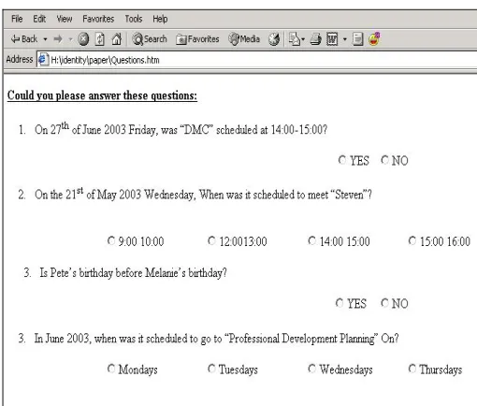Click question text about meeting "Steven"
The image size is (477, 406).
pos(203,195)
